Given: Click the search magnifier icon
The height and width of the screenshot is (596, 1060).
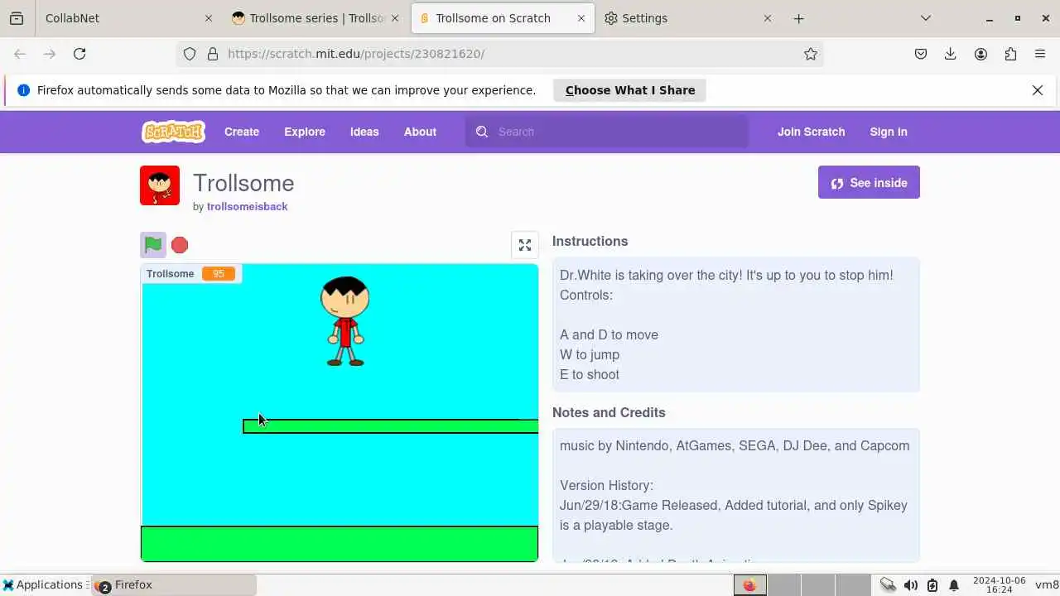Looking at the screenshot, I should click(x=483, y=132).
